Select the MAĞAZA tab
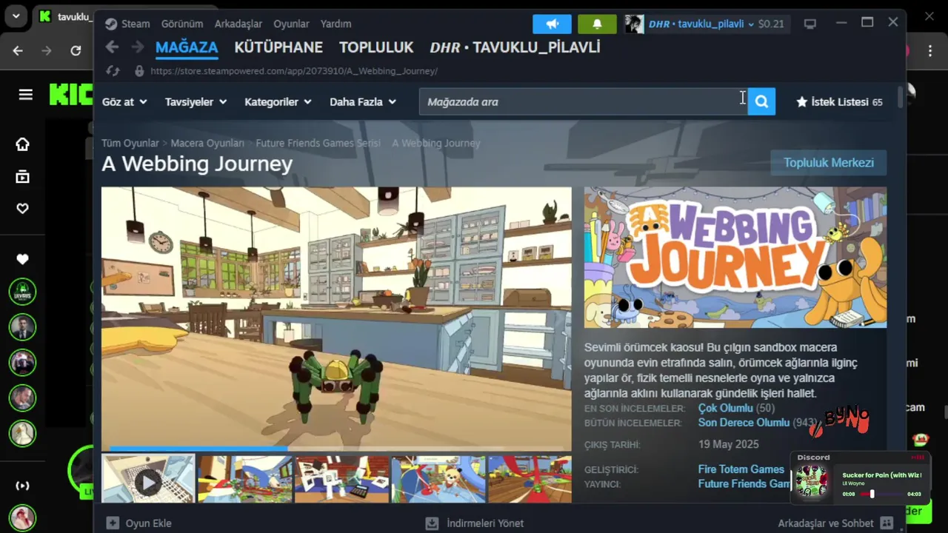The height and width of the screenshot is (533, 948). click(187, 47)
